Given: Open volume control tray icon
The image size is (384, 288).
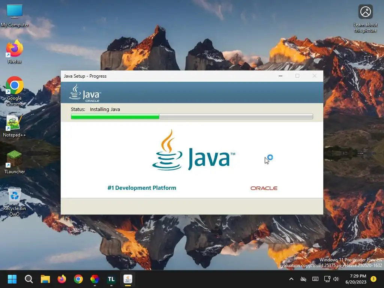Looking at the screenshot, I should (336, 279).
